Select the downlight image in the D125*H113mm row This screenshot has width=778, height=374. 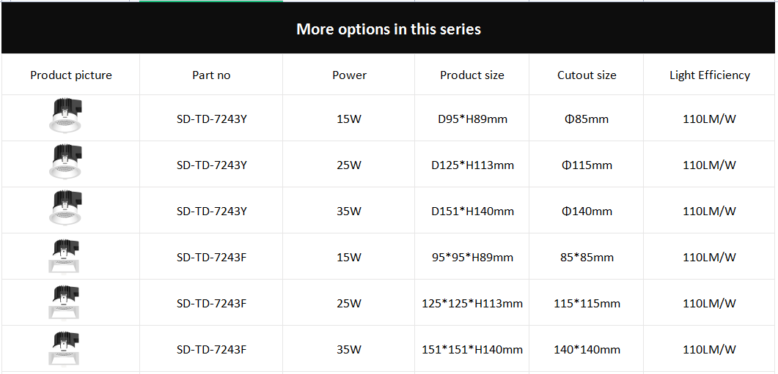pos(67,162)
